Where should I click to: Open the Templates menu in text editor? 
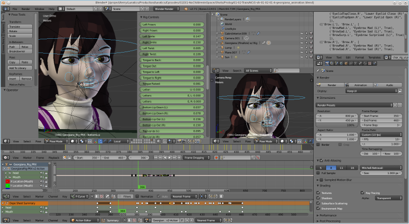pyautogui.click(x=374, y=57)
